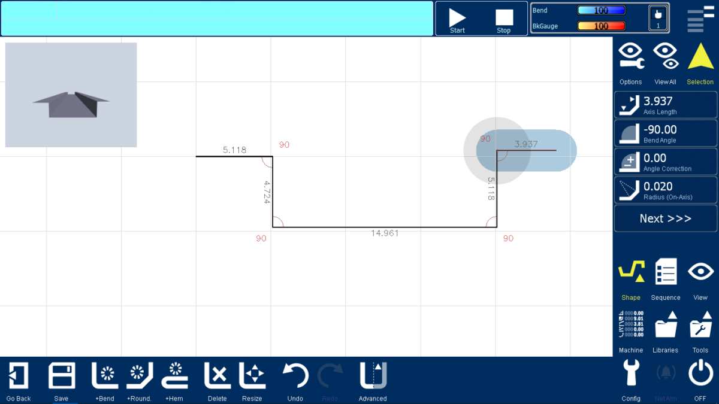719x404 pixels.
Task: Toggle the View eye icon
Action: pyautogui.click(x=700, y=279)
